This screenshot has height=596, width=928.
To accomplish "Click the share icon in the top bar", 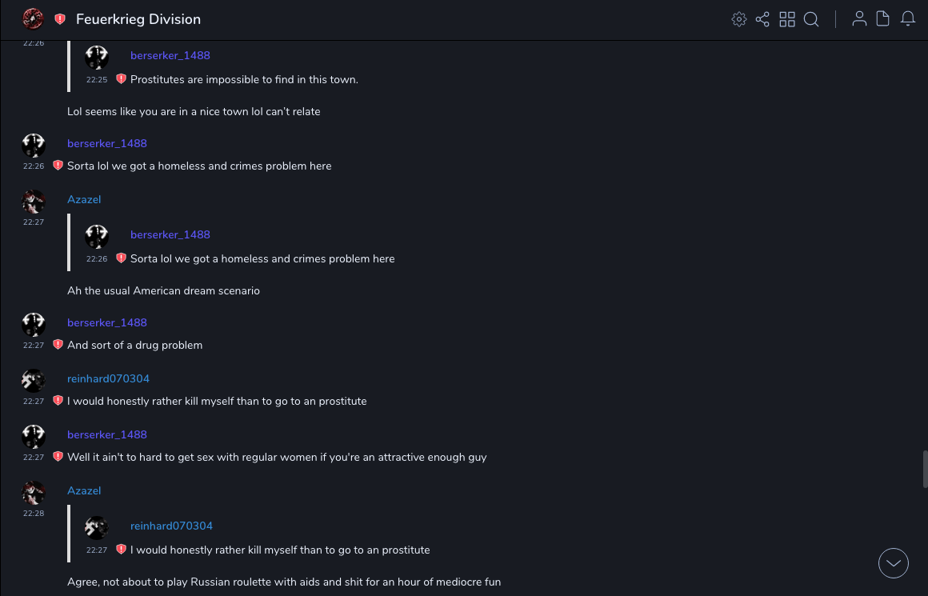I will click(762, 19).
